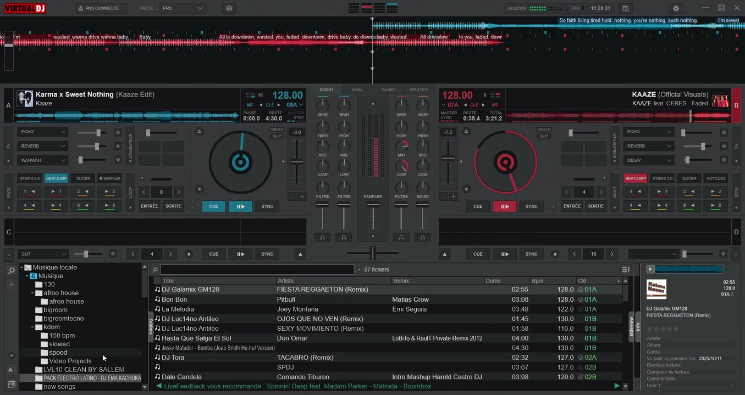Halve the deck B loop length
The image size is (745, 395).
point(566,192)
